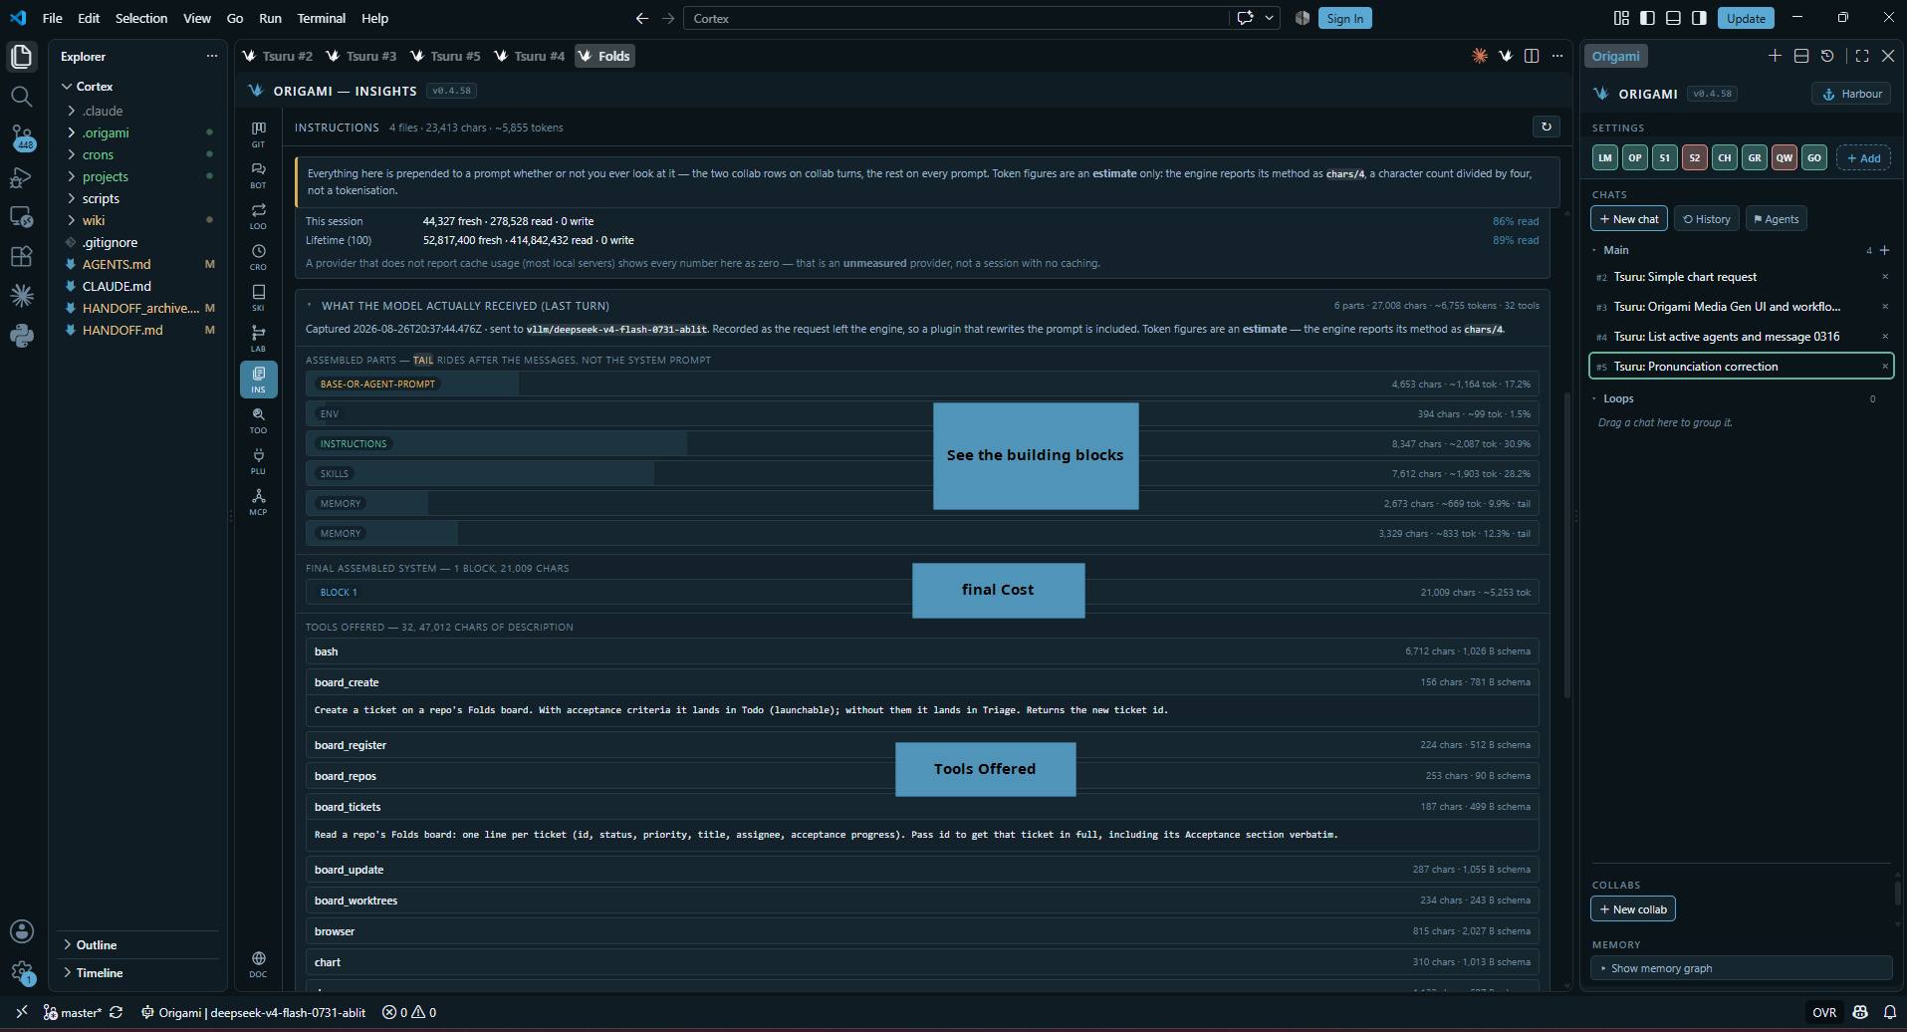Select the DOC section icon
The height and width of the screenshot is (1032, 1907).
(258, 964)
